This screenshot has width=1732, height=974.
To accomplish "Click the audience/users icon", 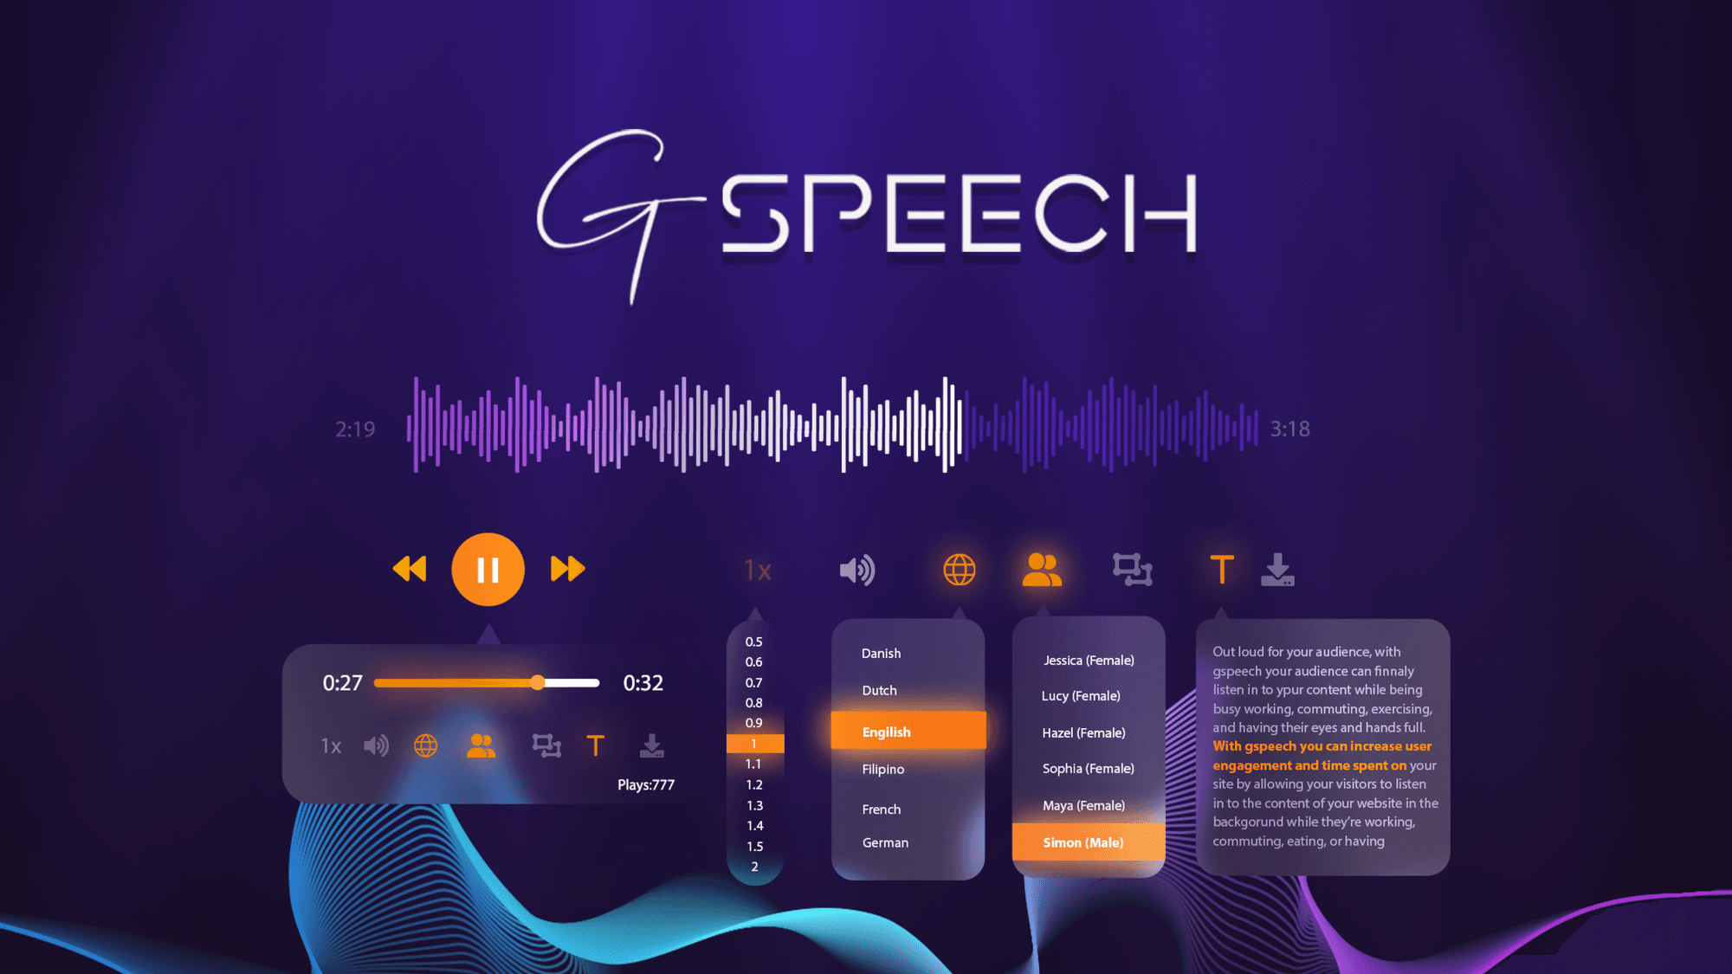I will (1042, 569).
